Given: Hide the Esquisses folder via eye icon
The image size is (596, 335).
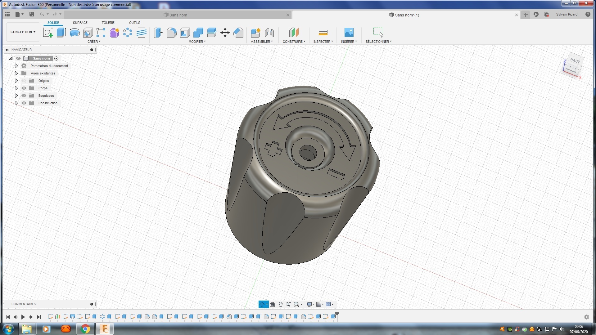Looking at the screenshot, I should 24,96.
